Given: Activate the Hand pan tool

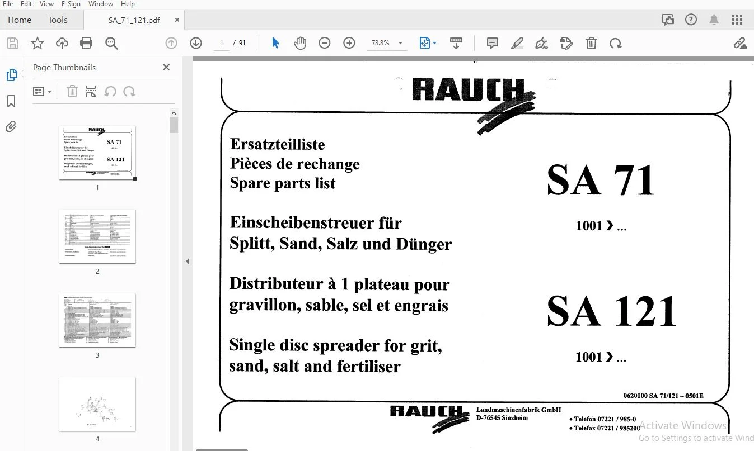Looking at the screenshot, I should [300, 43].
